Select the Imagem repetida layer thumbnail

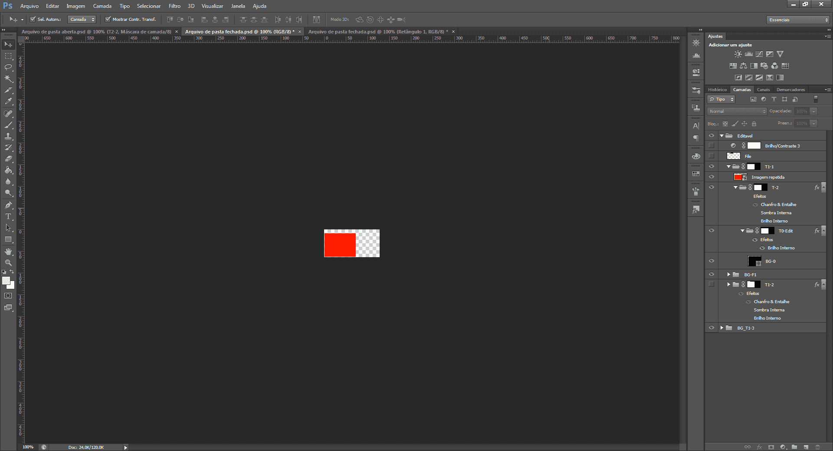coord(740,177)
